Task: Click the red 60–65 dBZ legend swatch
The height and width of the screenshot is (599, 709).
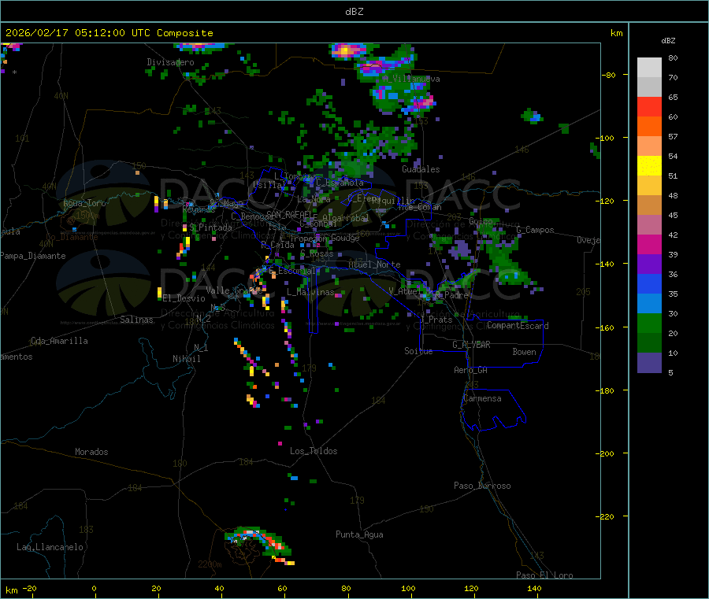Action: pyautogui.click(x=649, y=106)
